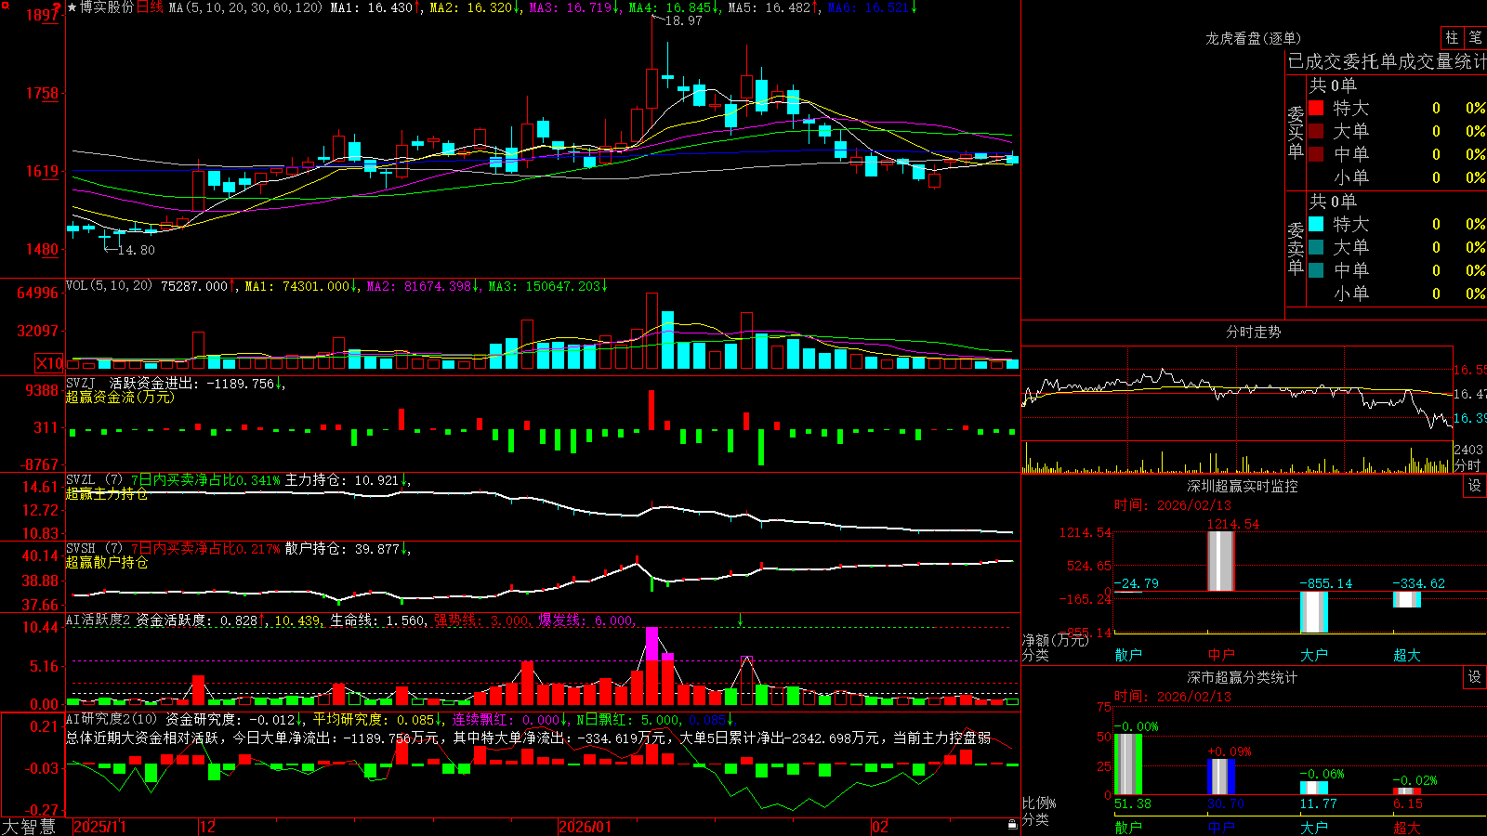Screen dimensions: 1487x836
Task: Click the 18.97 high price label
Action: coord(684,20)
